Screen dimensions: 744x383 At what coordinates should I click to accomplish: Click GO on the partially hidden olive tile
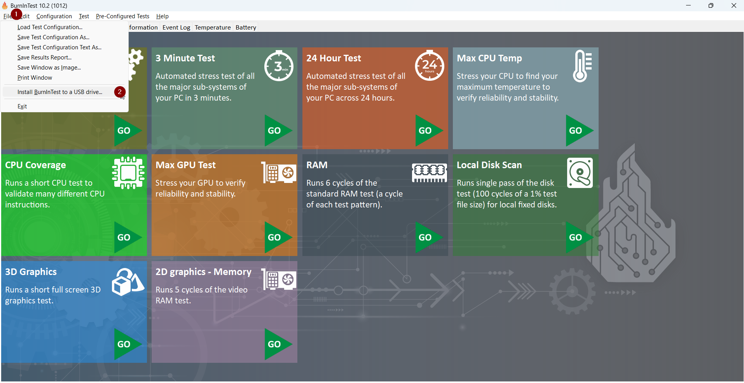point(127,131)
